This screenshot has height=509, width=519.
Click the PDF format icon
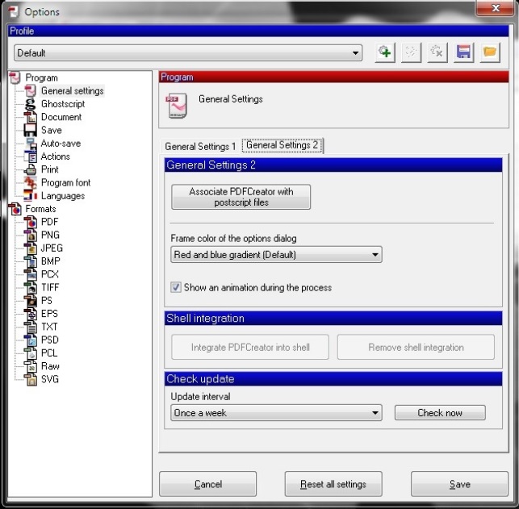(x=30, y=222)
